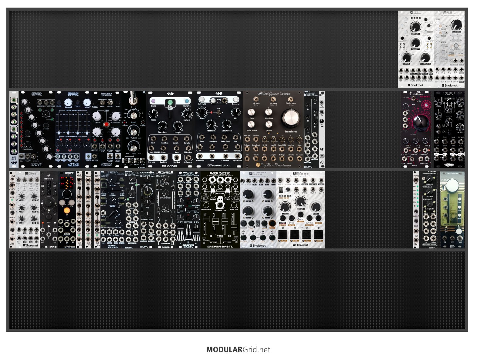This screenshot has height=356, width=477.
Task: Click the Looping Delay Feedback knob
Action: coord(211,124)
